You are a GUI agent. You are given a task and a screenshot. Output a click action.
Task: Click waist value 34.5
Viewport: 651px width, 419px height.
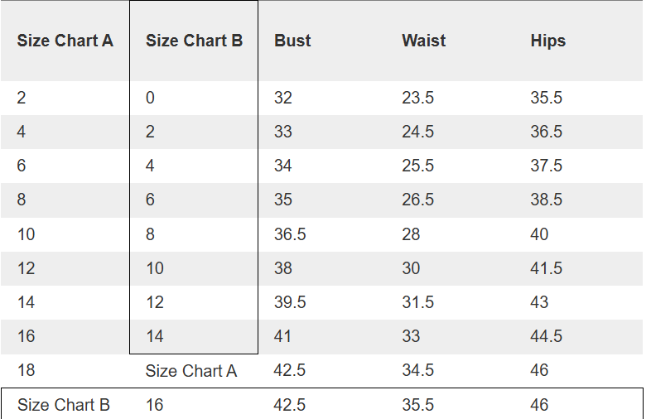pyautogui.click(x=417, y=370)
